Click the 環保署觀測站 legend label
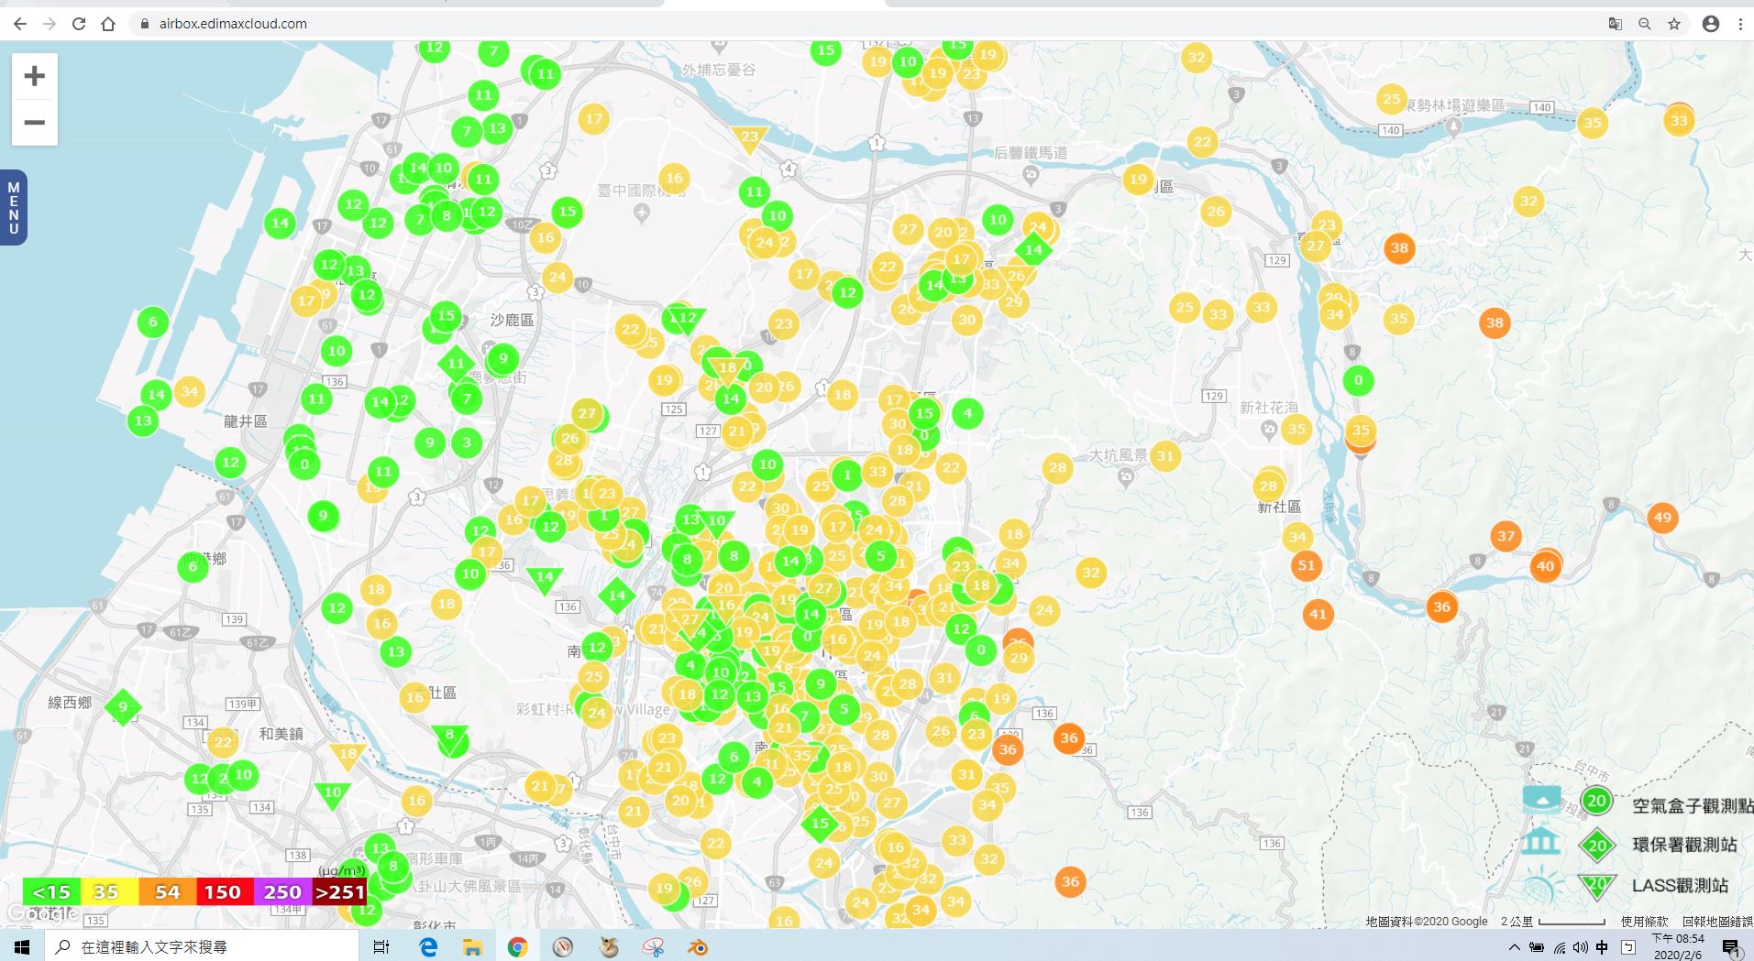This screenshot has height=961, width=1754. 1684,845
